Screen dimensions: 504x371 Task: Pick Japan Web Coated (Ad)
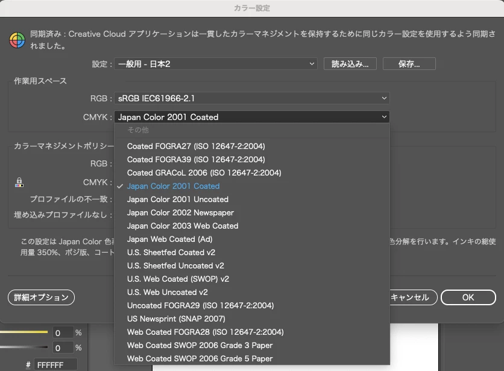[x=252, y=239]
